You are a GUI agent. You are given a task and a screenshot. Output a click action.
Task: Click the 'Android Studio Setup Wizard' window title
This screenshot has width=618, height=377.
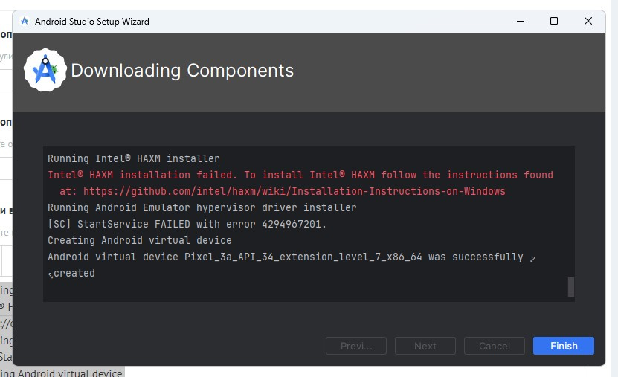[91, 22]
